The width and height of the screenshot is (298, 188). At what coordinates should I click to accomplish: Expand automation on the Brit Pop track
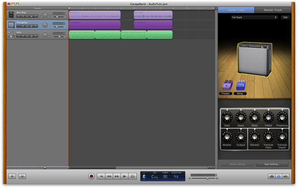36,16
